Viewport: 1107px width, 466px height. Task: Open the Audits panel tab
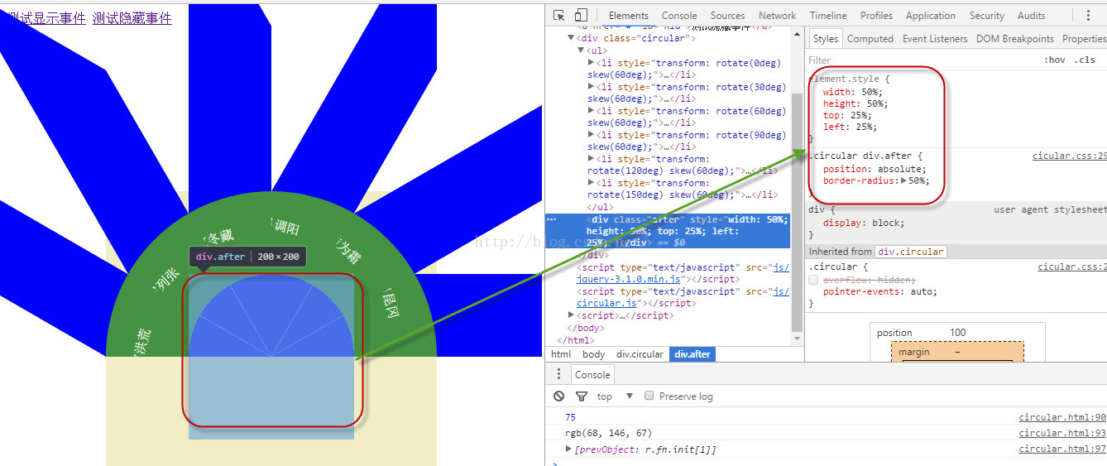(1032, 16)
